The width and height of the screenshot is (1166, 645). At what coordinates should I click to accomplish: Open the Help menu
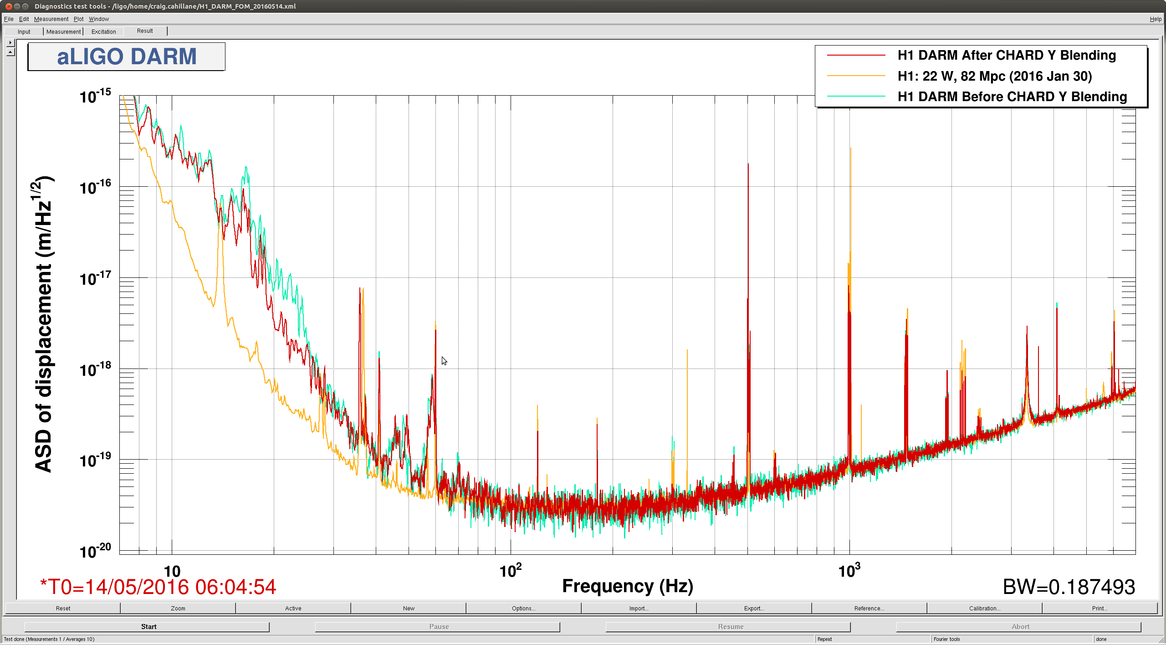click(x=1156, y=19)
